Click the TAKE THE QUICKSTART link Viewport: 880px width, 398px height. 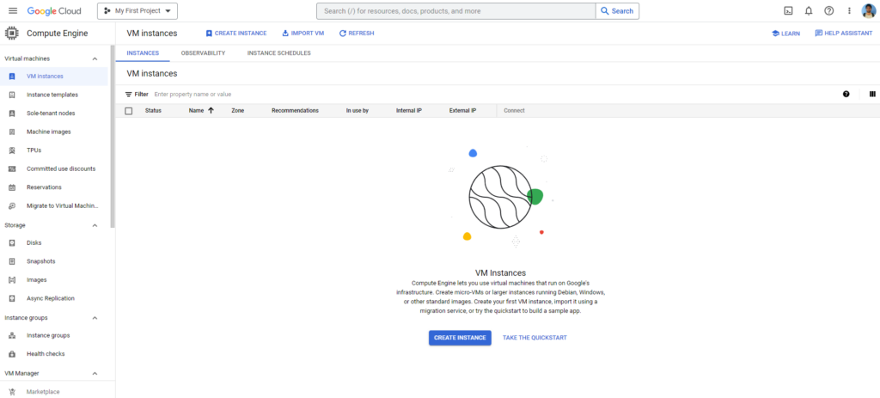click(535, 338)
